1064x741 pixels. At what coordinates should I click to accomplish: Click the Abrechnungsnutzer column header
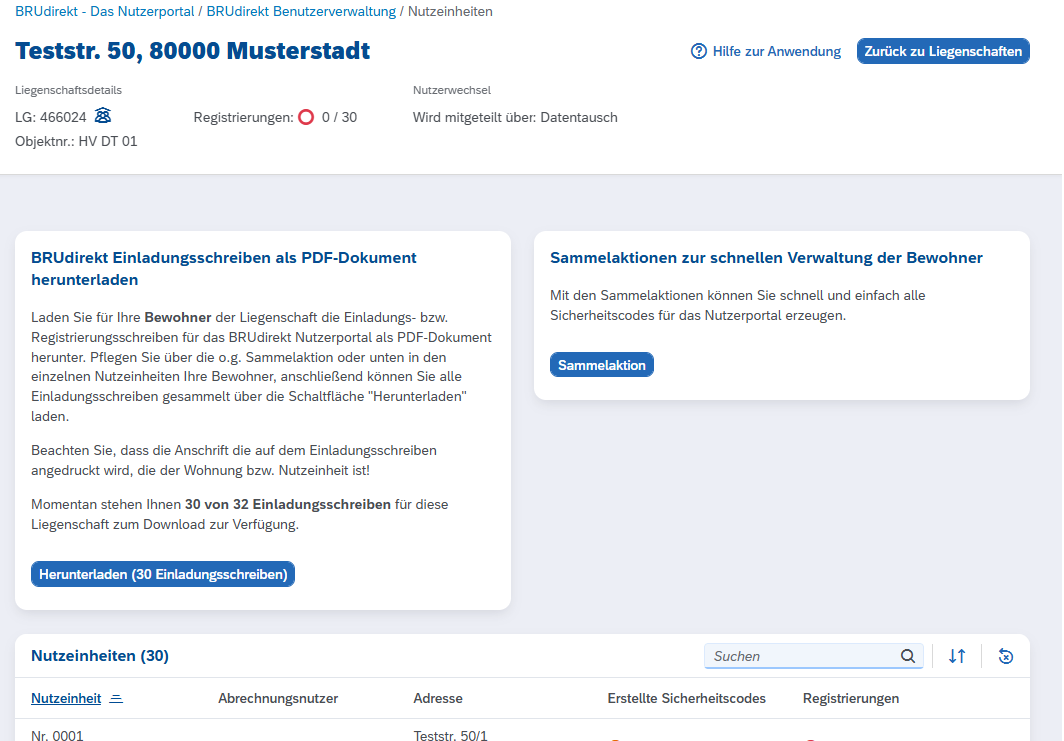(x=278, y=698)
